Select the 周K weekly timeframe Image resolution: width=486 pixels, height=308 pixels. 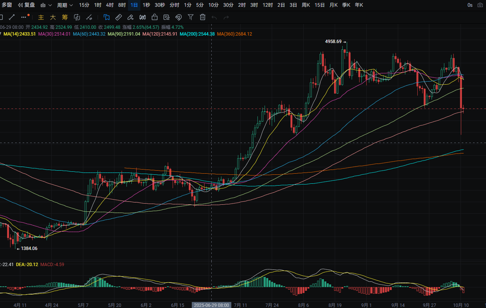(306, 5)
